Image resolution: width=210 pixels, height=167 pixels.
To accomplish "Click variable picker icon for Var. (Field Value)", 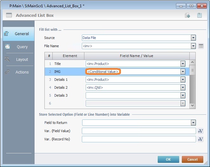I will 200,131.
